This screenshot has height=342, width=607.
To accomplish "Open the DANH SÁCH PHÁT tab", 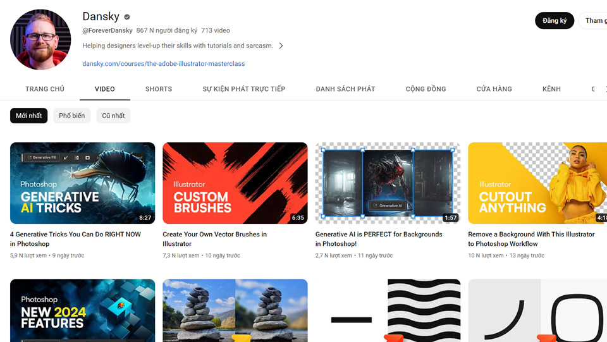I will [345, 89].
